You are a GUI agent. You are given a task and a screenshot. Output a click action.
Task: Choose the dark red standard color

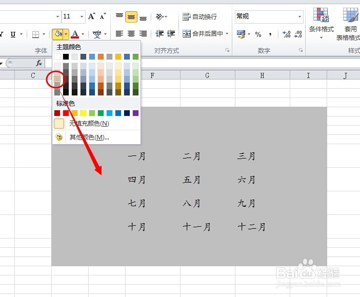pyautogui.click(x=57, y=113)
